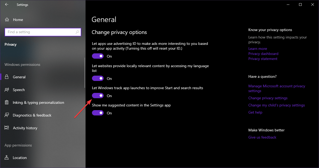Click the Have a question? heading

[263, 76]
